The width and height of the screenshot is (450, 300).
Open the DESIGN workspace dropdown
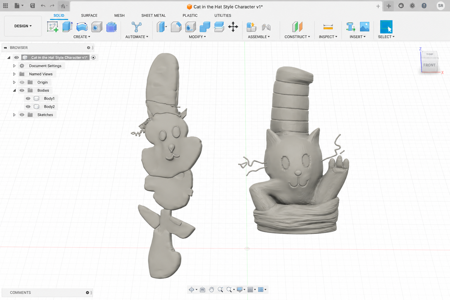(23, 26)
